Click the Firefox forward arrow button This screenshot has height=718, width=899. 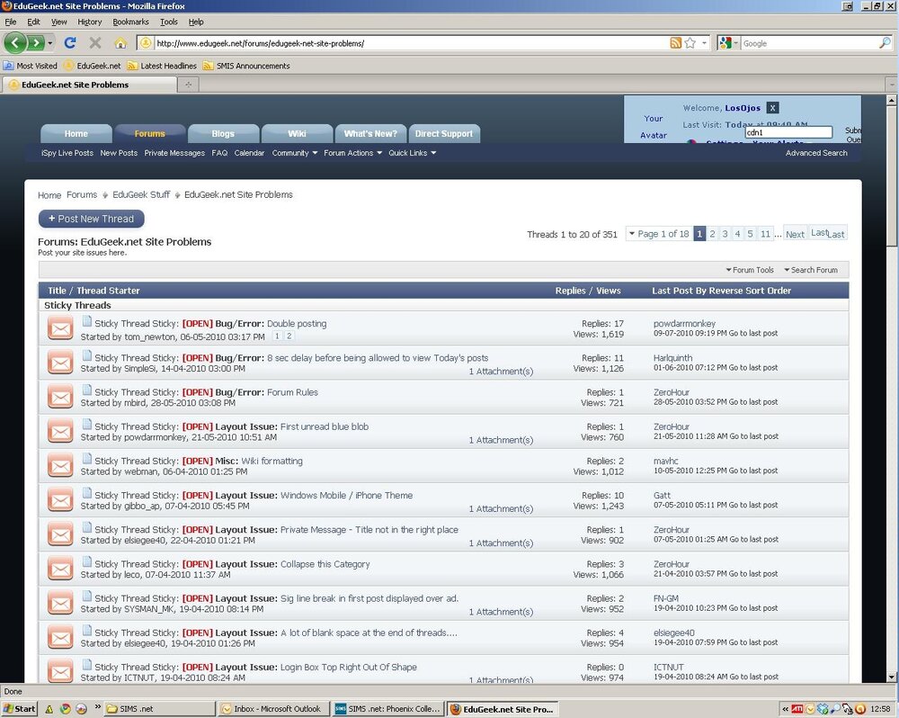point(36,43)
